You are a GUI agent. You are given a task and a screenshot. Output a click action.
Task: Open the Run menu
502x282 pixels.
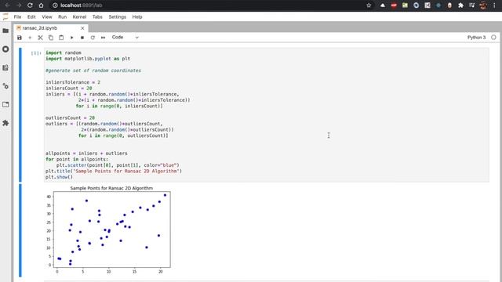pos(63,17)
